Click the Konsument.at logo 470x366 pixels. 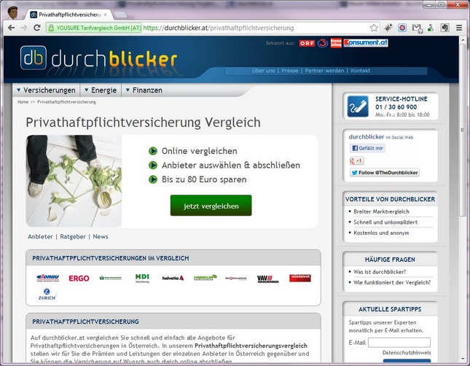pos(366,43)
